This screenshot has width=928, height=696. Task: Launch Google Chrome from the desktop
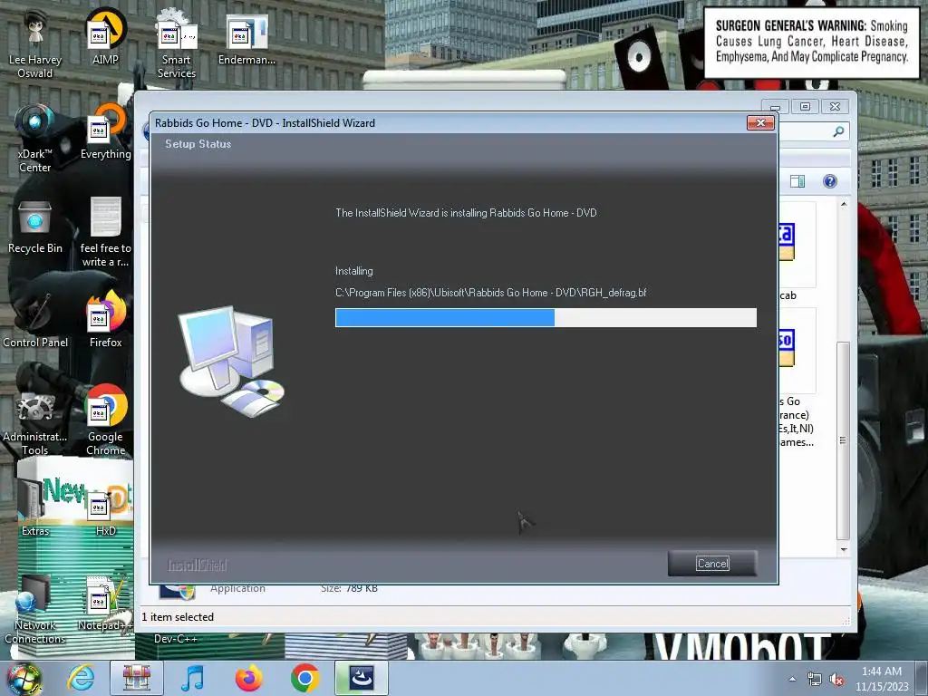105,420
